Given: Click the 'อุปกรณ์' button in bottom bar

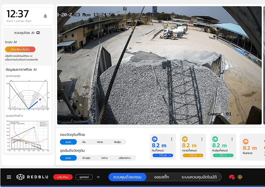Looking at the screenshot, I should [x=84, y=177].
